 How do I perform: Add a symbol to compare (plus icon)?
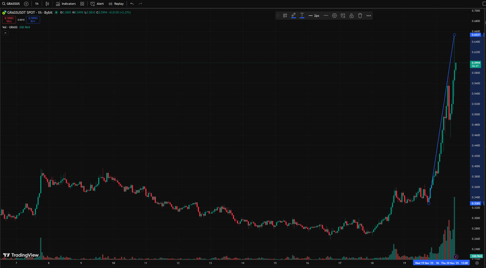(x=26, y=4)
